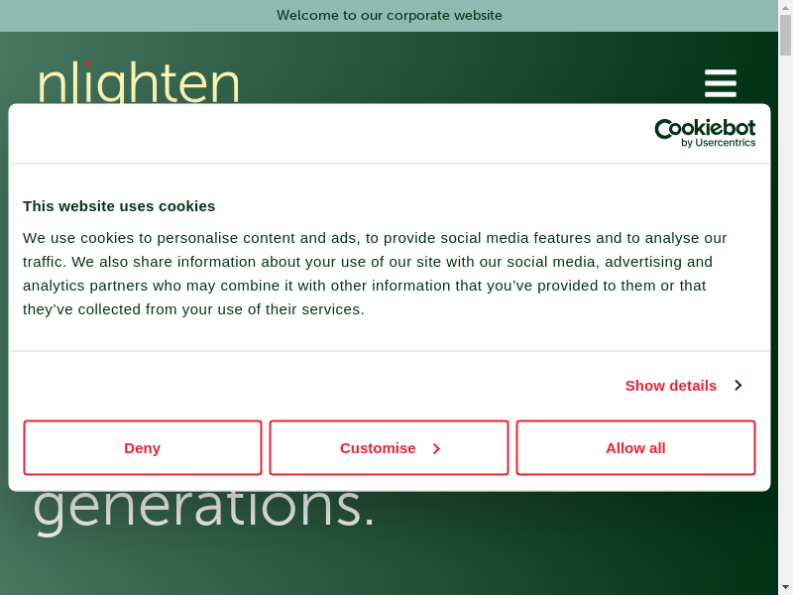Expand Show details in cookie dialog
The image size is (793, 595).
(671, 385)
